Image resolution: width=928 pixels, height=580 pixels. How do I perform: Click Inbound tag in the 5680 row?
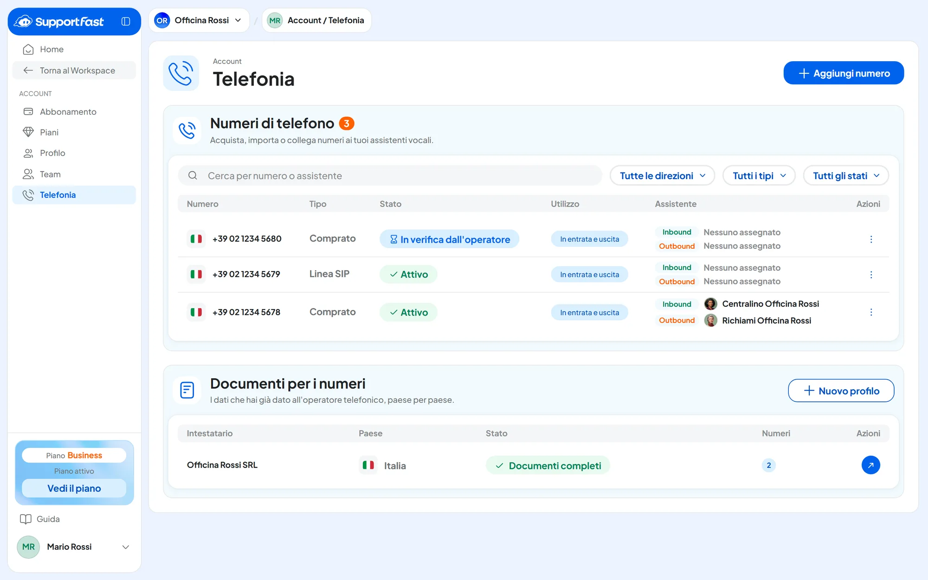(677, 232)
